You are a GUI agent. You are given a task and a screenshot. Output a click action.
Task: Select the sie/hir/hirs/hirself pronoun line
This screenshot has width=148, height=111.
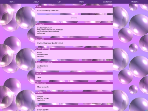coord(44,28)
